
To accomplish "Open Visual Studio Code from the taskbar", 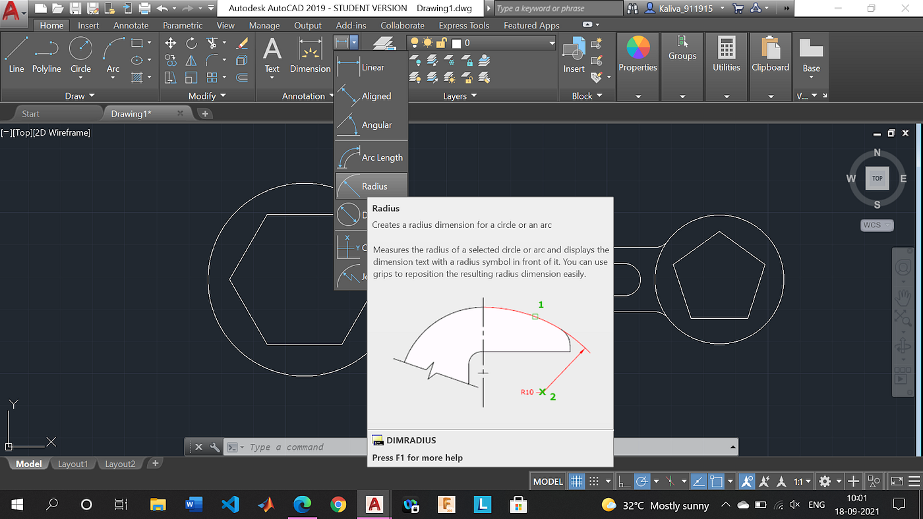I will tap(229, 505).
